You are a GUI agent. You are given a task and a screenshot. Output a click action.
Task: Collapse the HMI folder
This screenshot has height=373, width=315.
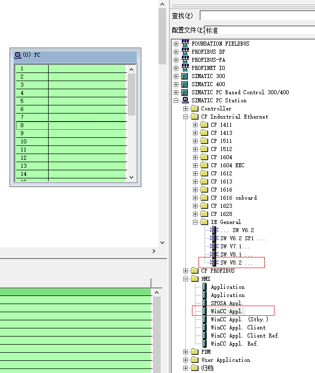[186, 279]
